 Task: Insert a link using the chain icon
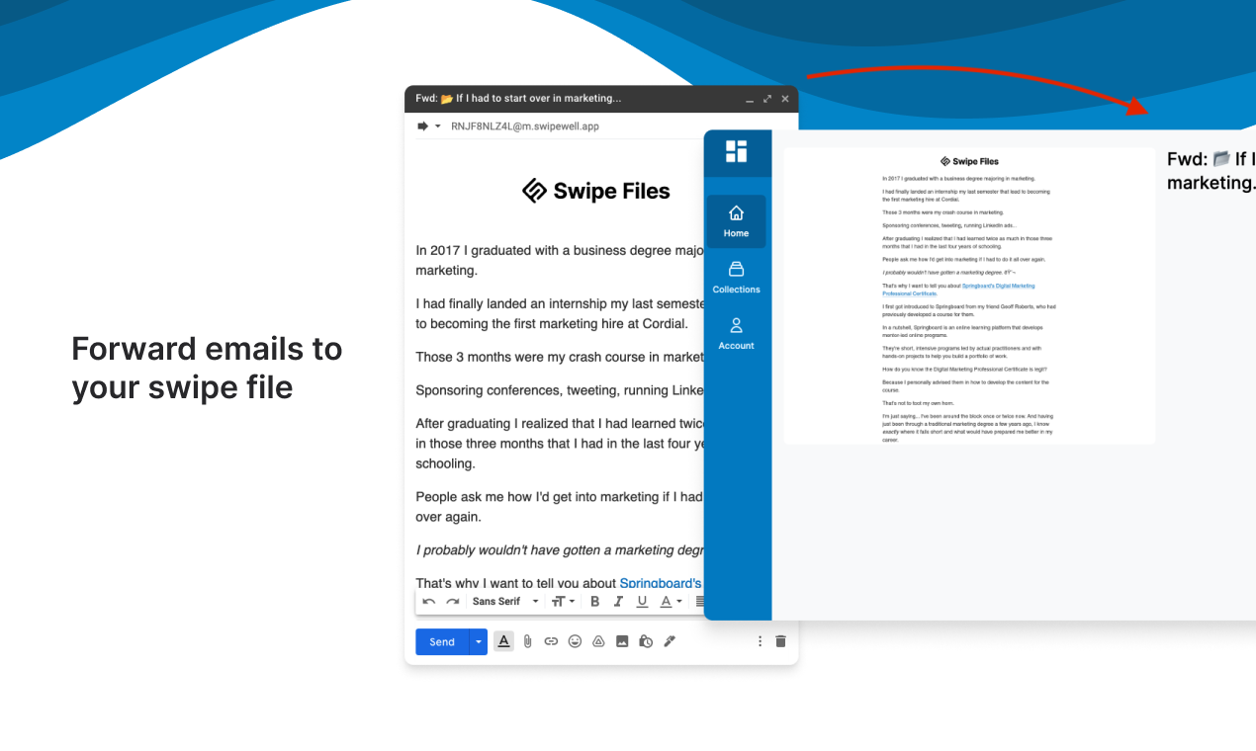551,641
